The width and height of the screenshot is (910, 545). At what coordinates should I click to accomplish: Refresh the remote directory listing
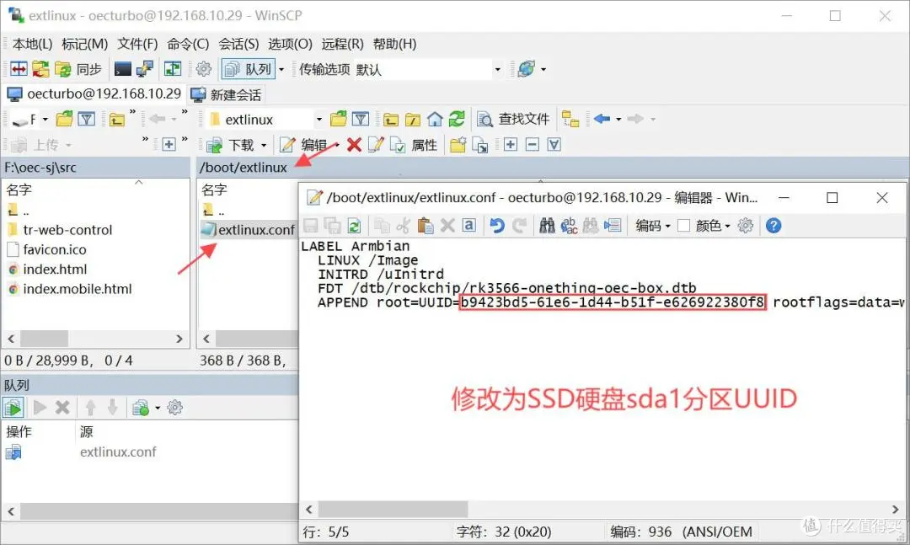pos(458,119)
